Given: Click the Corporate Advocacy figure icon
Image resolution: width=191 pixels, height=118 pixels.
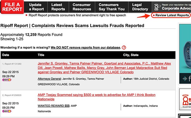Looking at the screenshot, I should [157, 7].
